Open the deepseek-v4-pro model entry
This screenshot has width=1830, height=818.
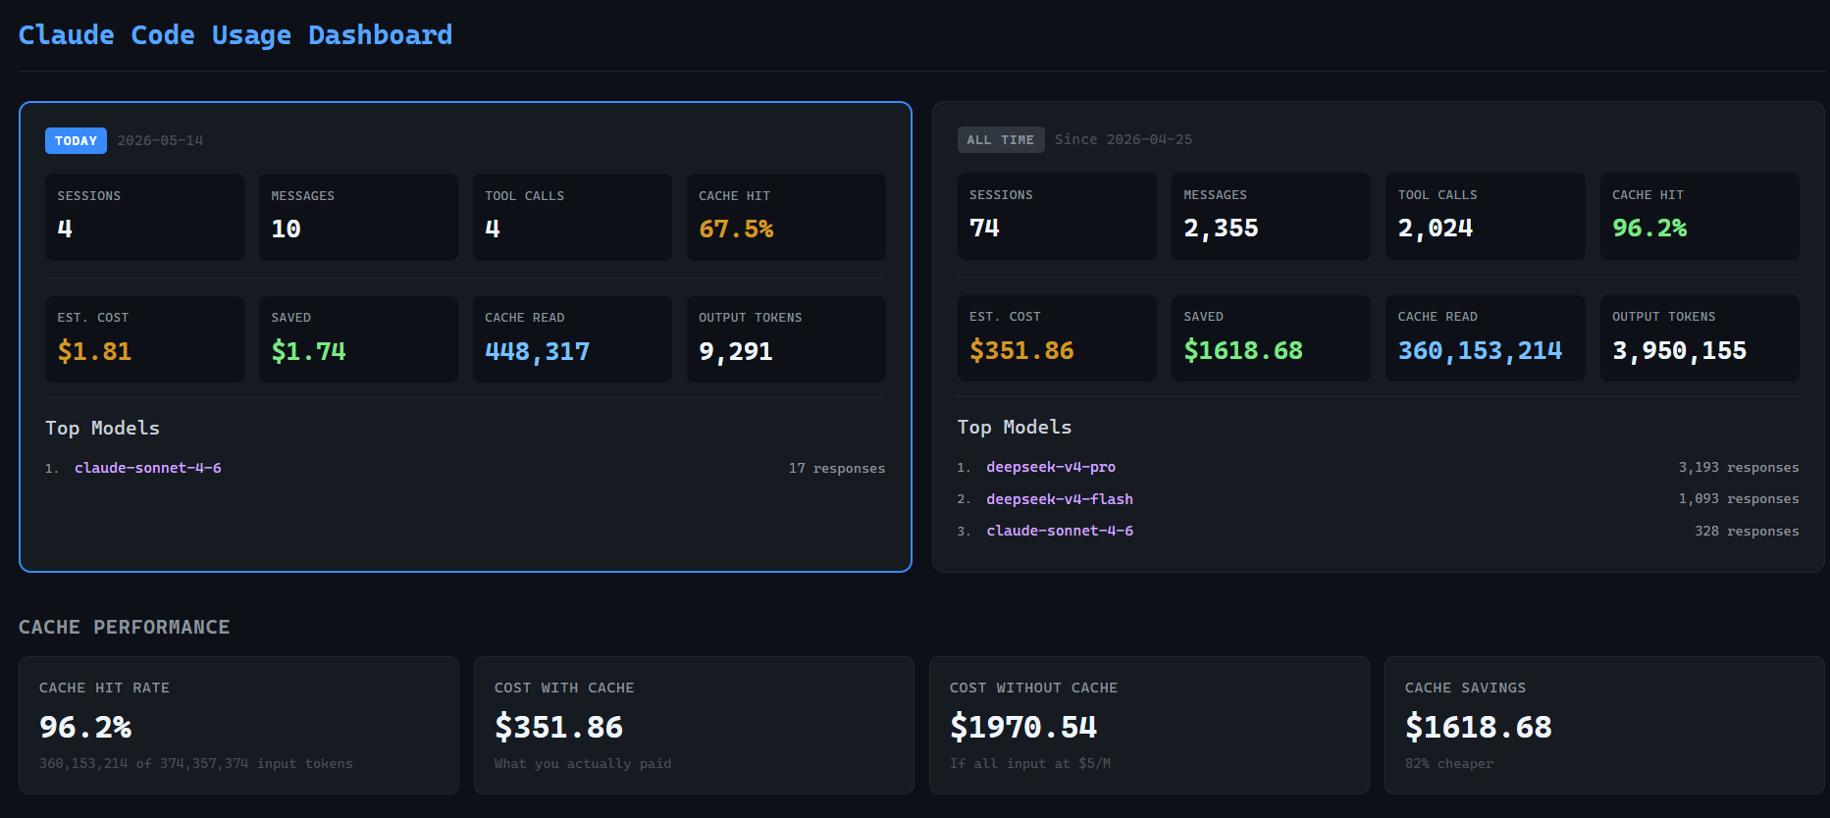pyautogui.click(x=1051, y=467)
